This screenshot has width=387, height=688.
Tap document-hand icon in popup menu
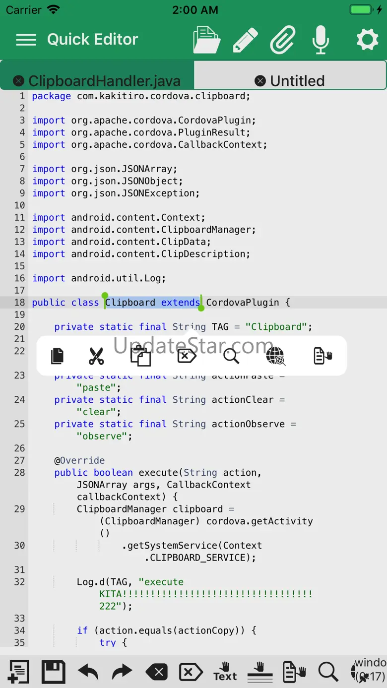323,356
